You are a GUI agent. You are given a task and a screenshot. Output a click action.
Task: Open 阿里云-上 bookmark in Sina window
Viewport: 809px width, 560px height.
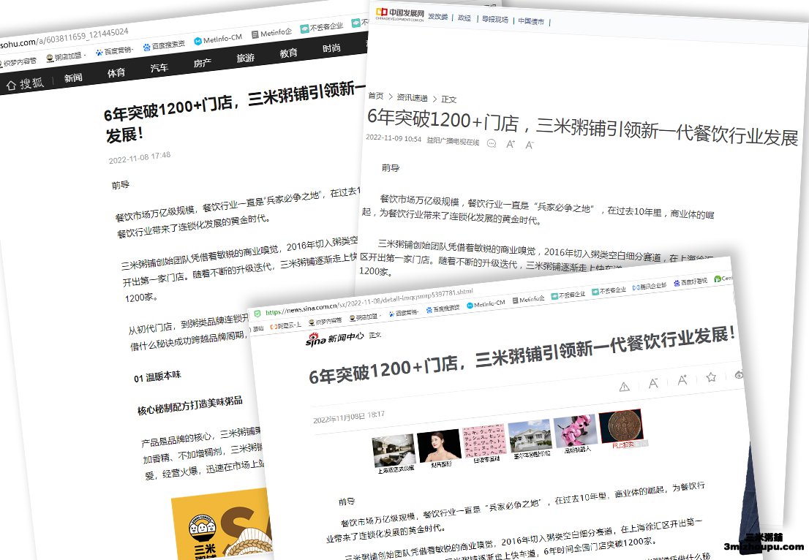click(285, 326)
